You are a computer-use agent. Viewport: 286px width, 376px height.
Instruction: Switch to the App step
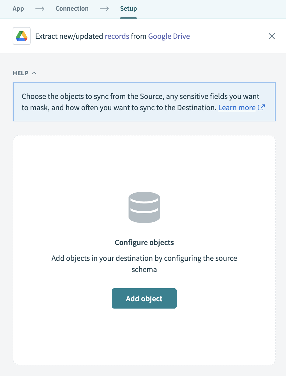pos(18,9)
